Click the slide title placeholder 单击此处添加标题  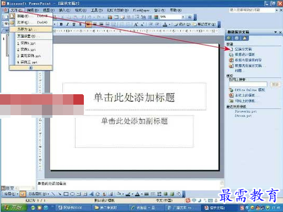point(135,97)
